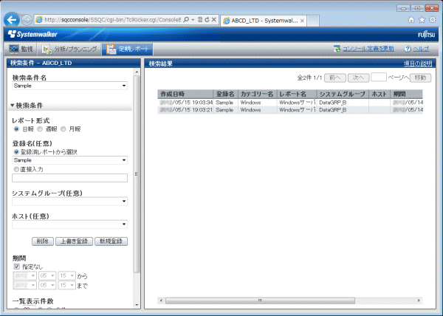Screen dimensions: 443x316
Task: Select the 週報 report format radio
Action: (x=39, y=128)
